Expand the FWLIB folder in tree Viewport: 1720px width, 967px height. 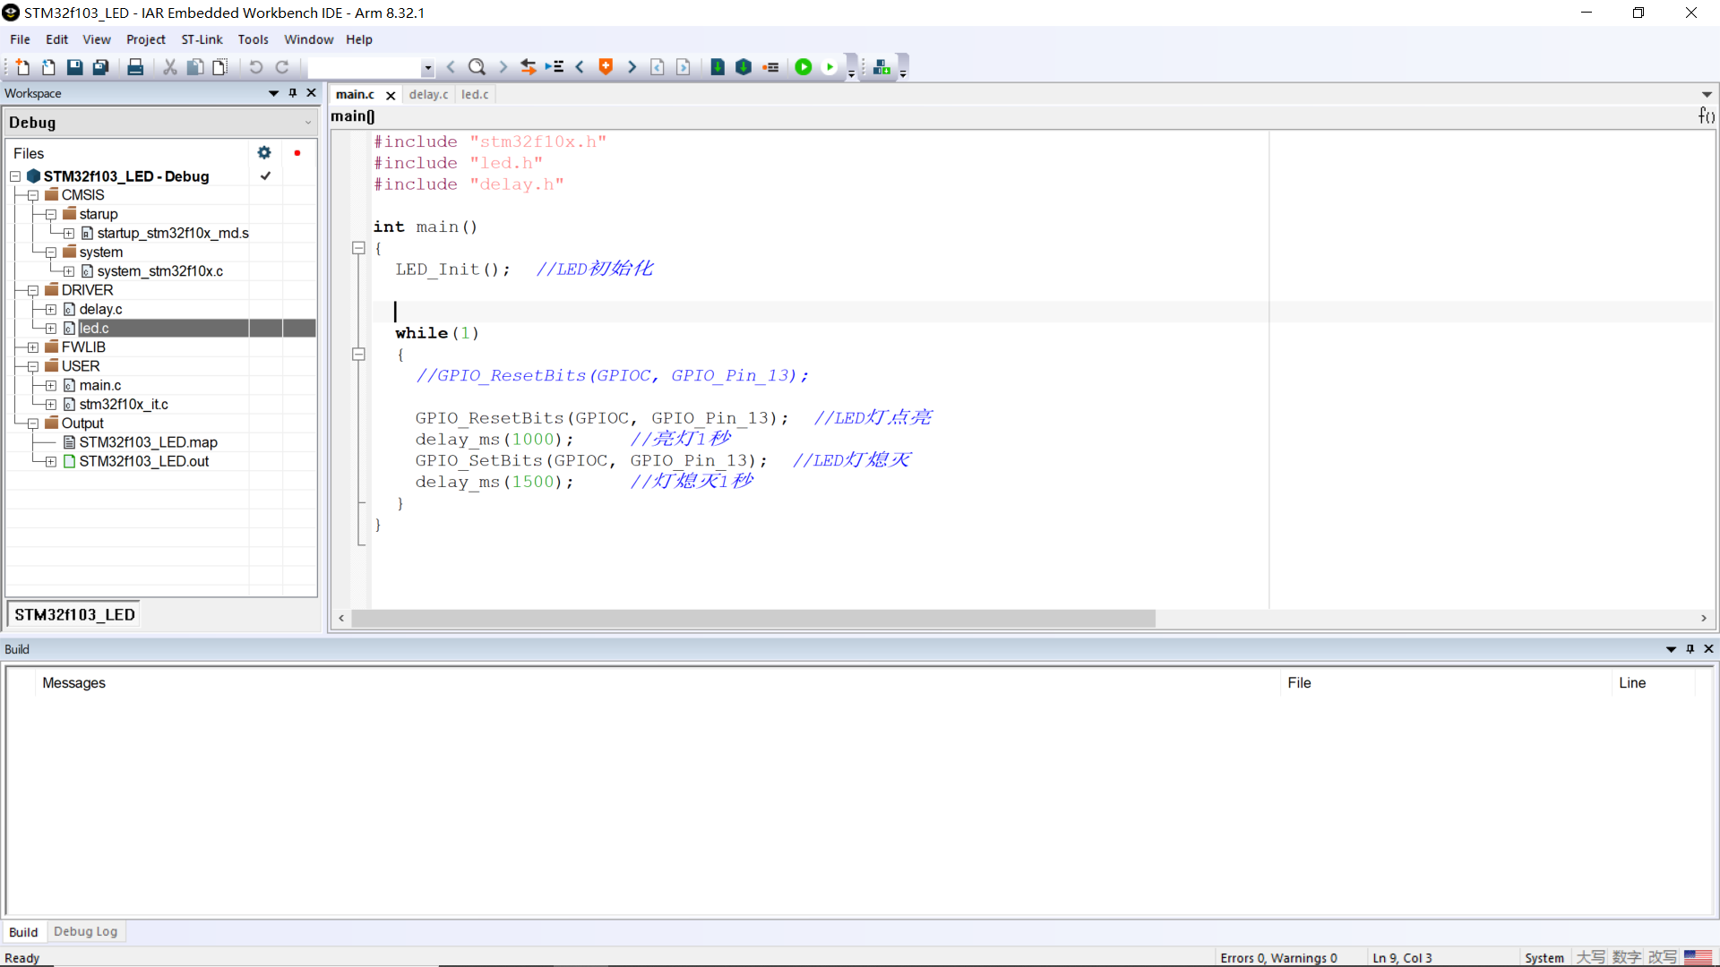(33, 347)
